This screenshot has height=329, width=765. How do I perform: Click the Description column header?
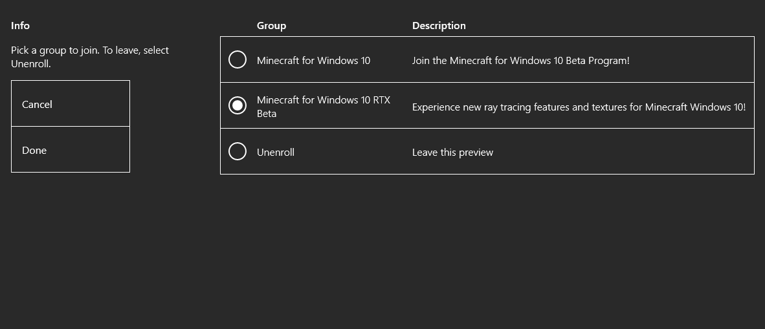tap(439, 26)
